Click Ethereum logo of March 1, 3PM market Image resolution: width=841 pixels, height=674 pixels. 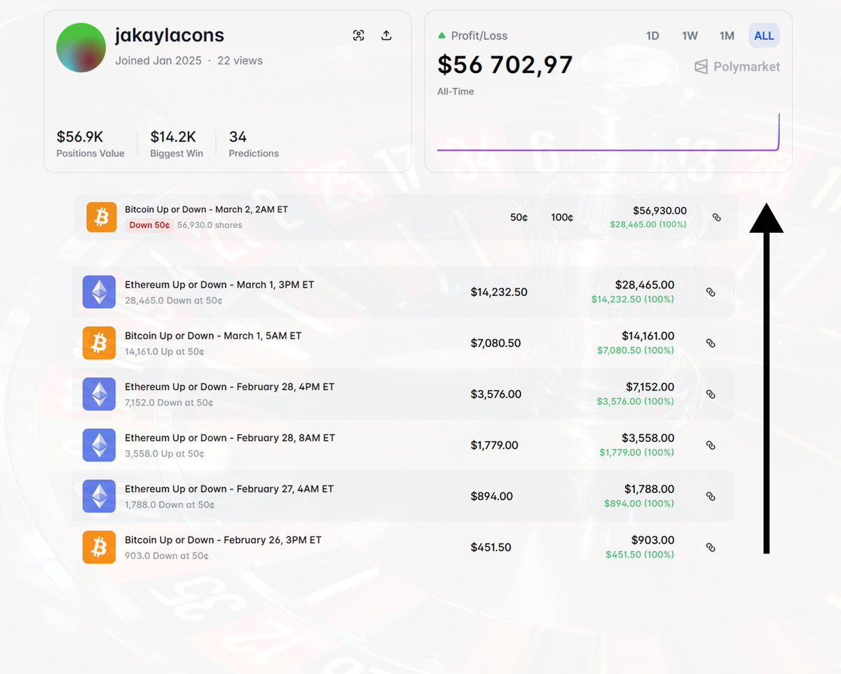tap(99, 292)
